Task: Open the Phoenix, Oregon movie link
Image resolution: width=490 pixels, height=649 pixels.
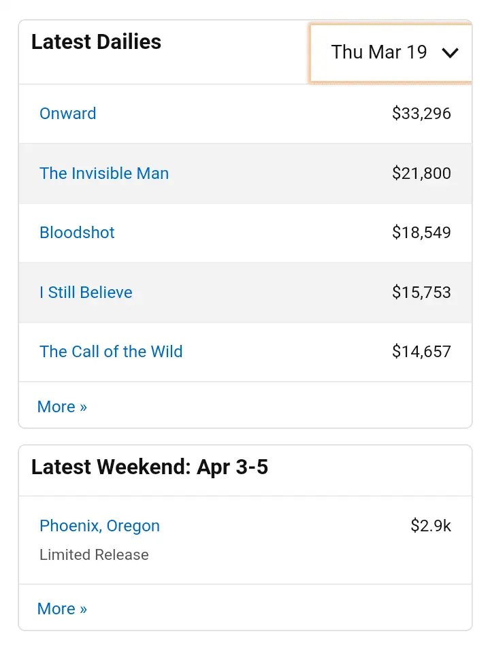Action: click(99, 526)
